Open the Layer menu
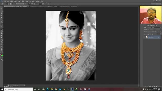 [15, 1]
